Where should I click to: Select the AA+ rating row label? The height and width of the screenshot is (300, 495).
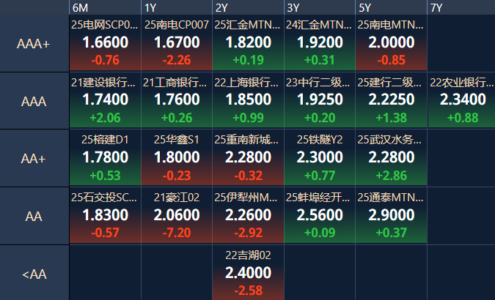tap(34, 158)
